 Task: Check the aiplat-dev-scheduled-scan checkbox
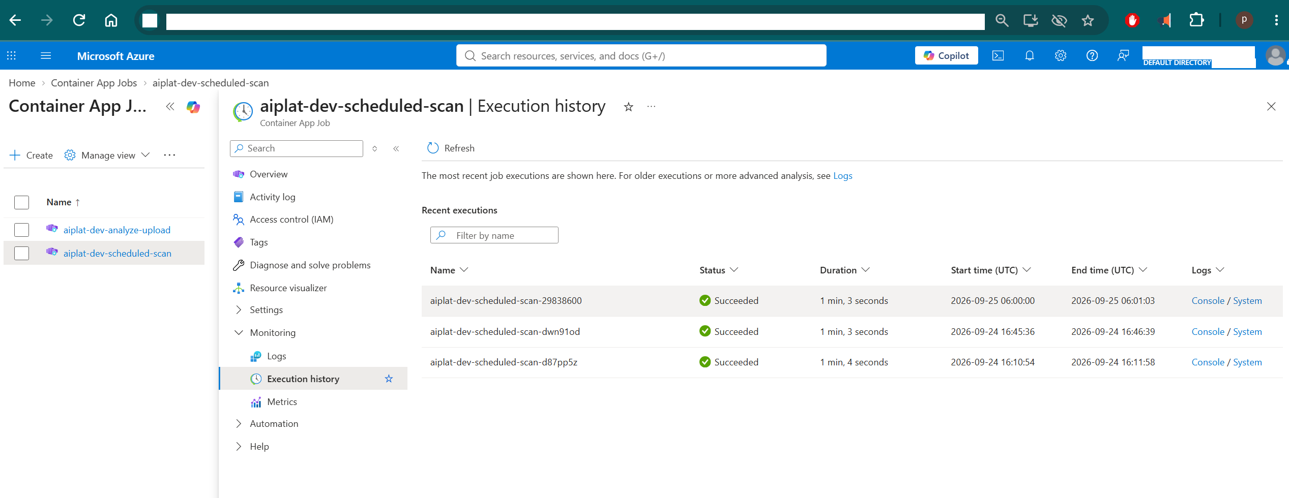tap(21, 253)
